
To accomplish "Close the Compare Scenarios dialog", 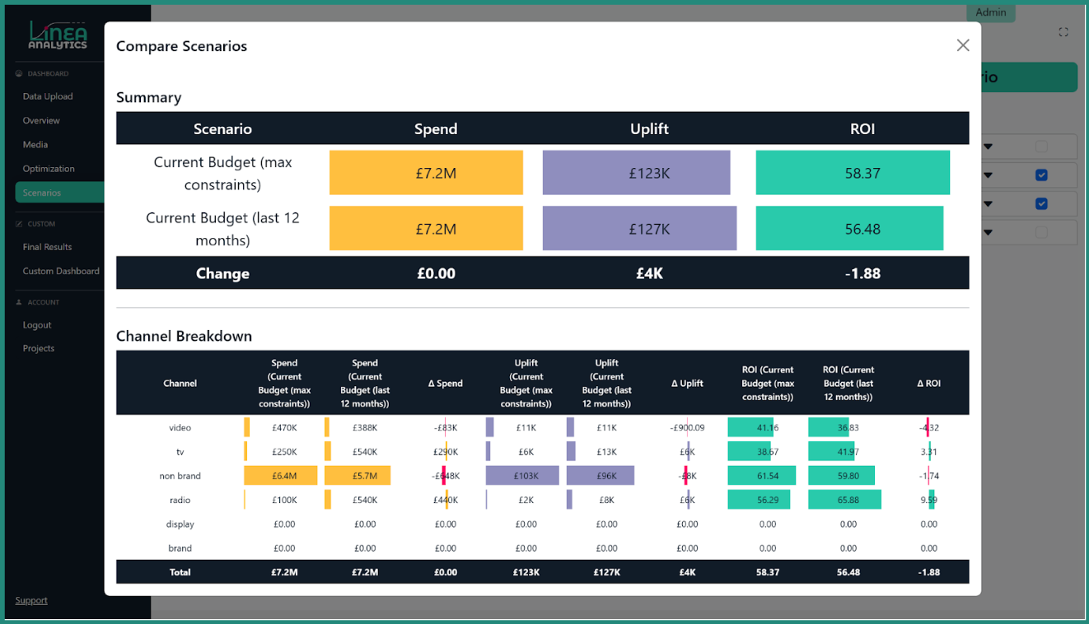I will [x=962, y=45].
